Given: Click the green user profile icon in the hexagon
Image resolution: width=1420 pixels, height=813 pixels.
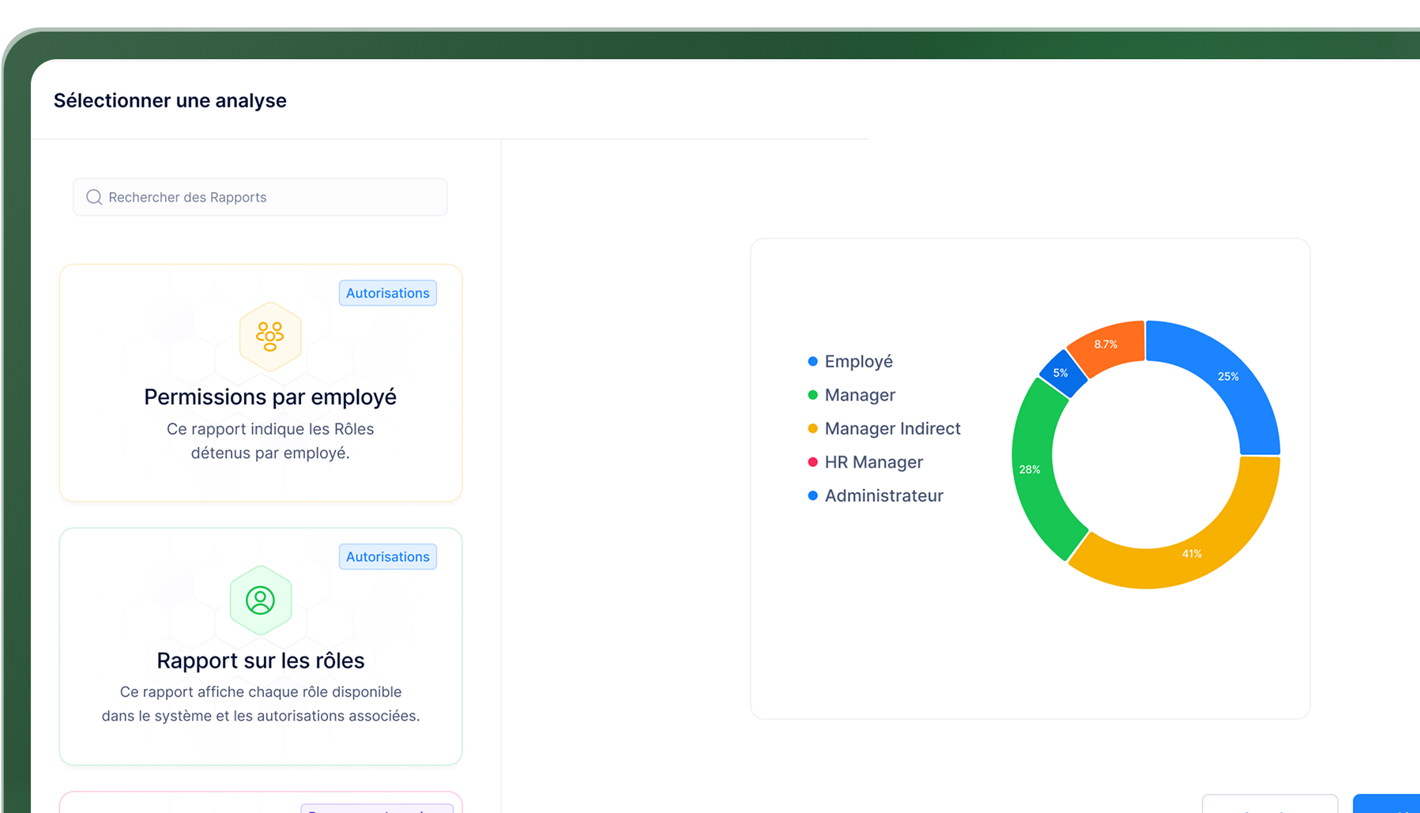Looking at the screenshot, I should click(260, 600).
